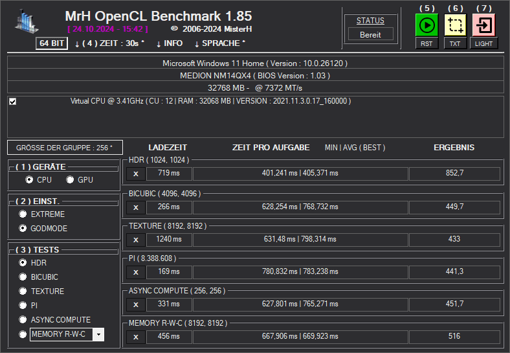Click the pink export arrow icon
510x353 pixels.
coord(483,25)
